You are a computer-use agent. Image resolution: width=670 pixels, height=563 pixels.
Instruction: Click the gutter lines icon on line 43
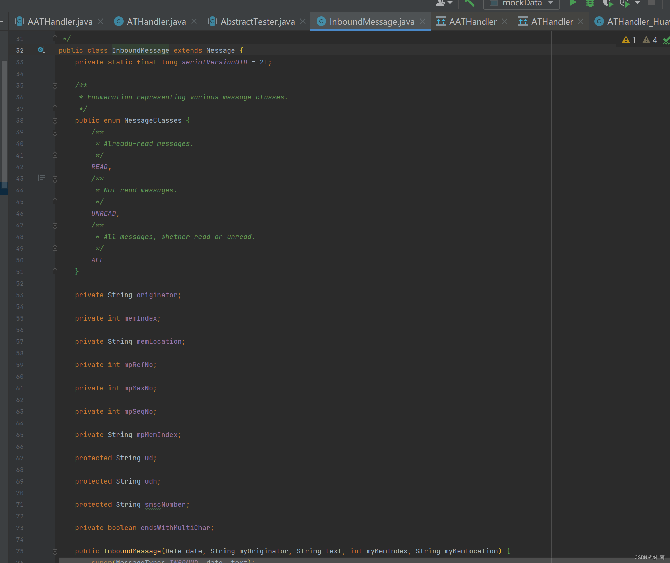tap(41, 177)
